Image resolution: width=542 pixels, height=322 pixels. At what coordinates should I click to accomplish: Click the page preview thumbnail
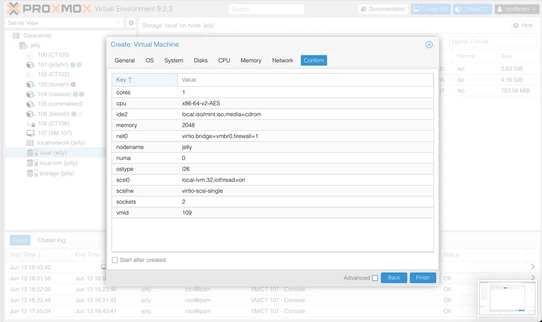(x=507, y=298)
